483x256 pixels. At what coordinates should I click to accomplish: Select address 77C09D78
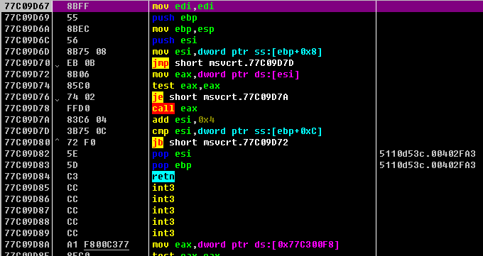click(27, 108)
